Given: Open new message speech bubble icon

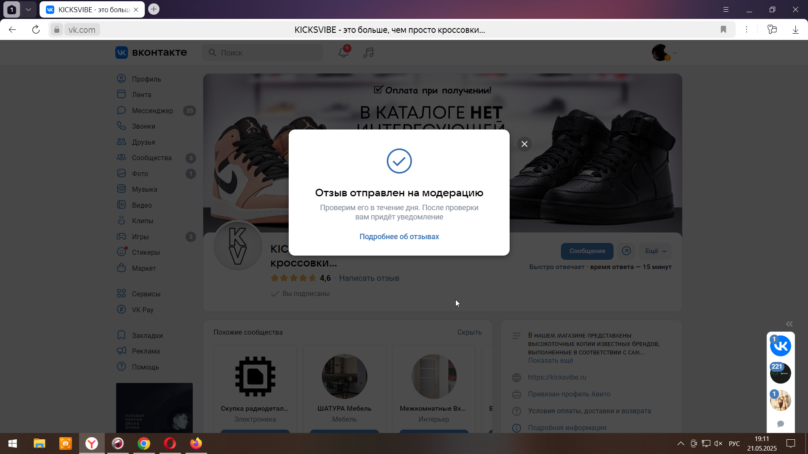Looking at the screenshot, I should 780,424.
